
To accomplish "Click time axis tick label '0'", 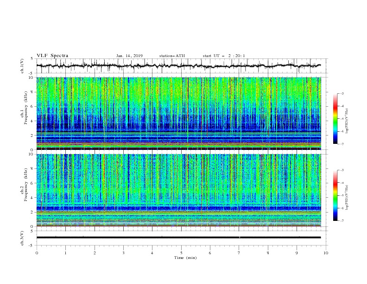I will [37, 253].
